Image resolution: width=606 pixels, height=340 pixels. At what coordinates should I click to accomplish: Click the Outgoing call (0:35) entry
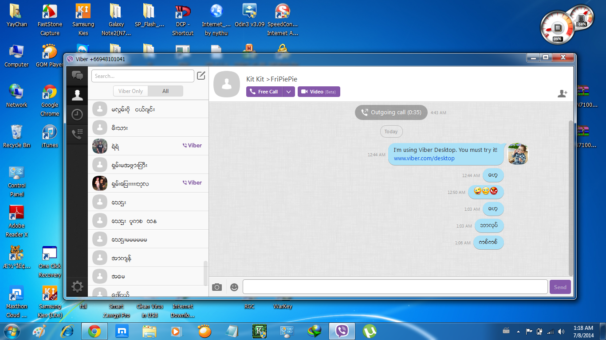coord(391,112)
